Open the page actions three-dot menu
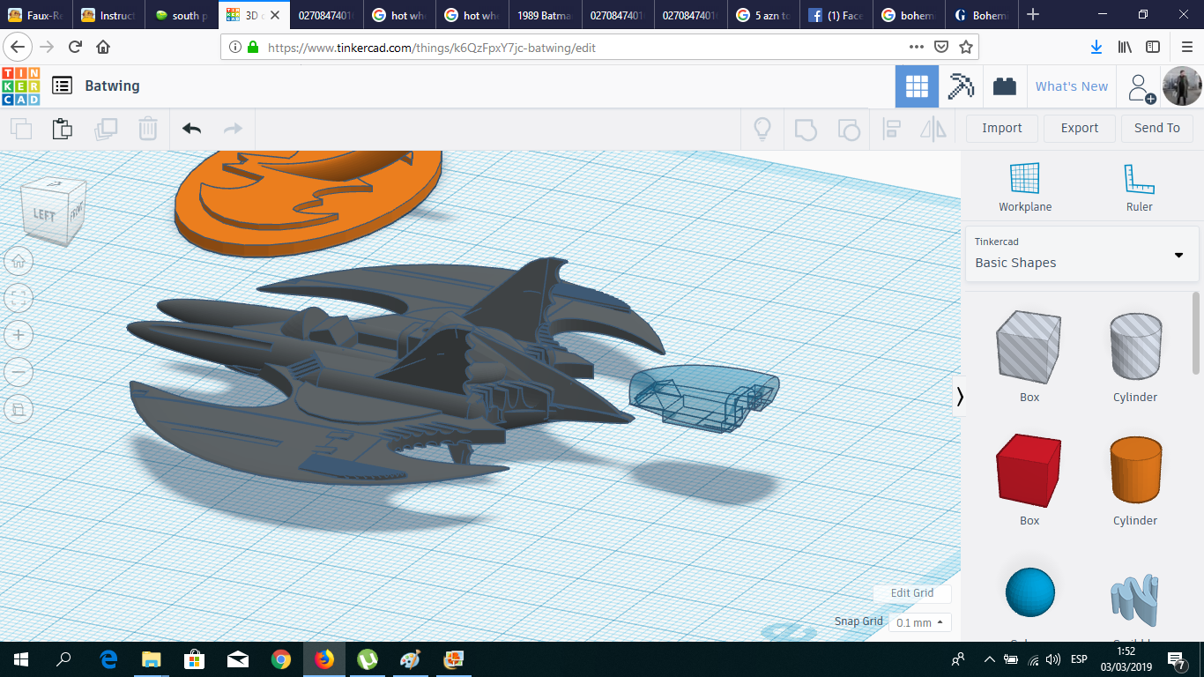 [x=917, y=48]
